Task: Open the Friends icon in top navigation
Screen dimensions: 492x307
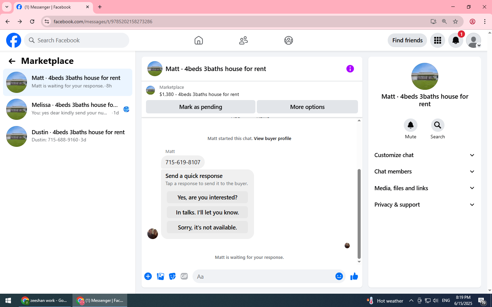Action: tap(243, 40)
